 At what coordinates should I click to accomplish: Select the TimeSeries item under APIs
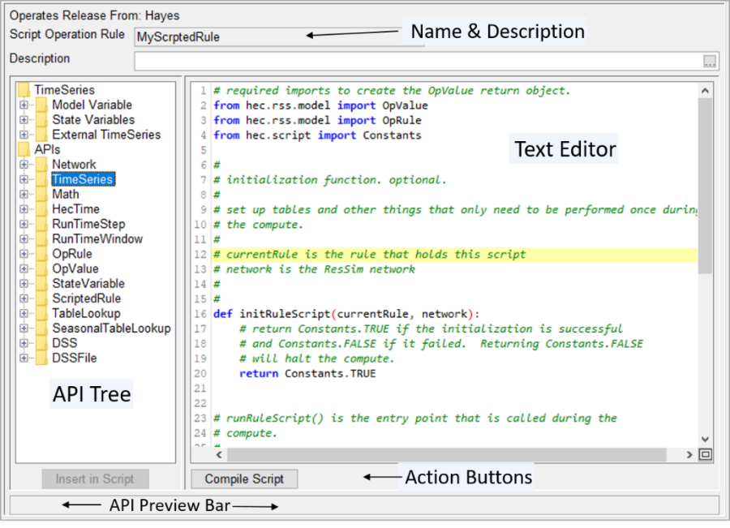click(x=82, y=179)
